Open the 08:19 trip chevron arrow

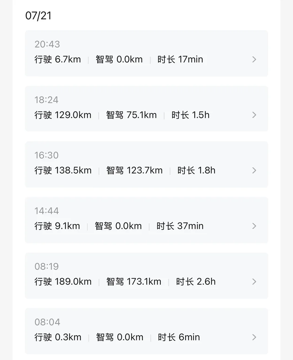point(254,281)
